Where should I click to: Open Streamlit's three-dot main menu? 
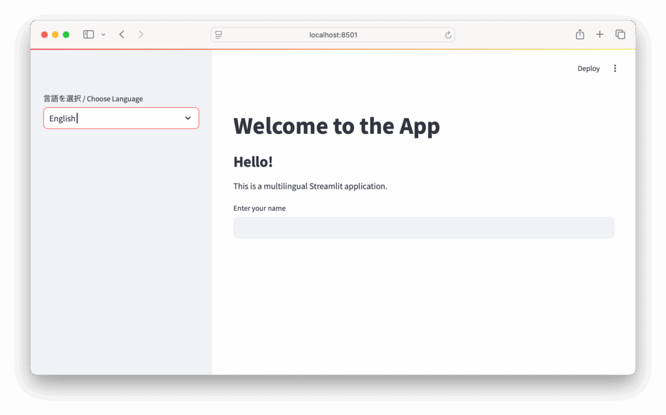click(x=615, y=68)
